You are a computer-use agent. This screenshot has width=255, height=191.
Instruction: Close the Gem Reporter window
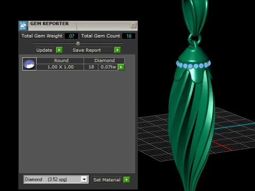tap(133, 25)
